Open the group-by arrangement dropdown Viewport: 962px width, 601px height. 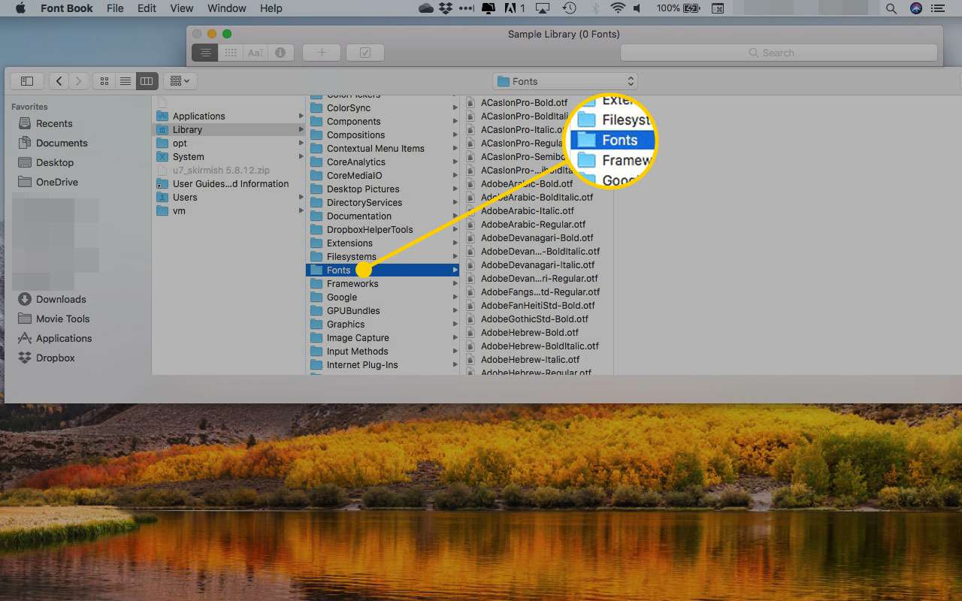click(180, 81)
